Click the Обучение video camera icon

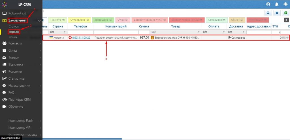point(5,107)
